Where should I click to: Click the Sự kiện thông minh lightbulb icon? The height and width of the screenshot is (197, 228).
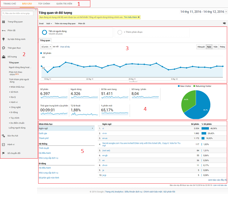tap(3, 39)
